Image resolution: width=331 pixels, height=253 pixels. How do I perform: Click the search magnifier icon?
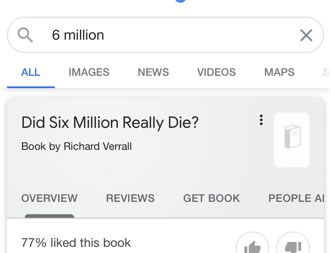(26, 35)
